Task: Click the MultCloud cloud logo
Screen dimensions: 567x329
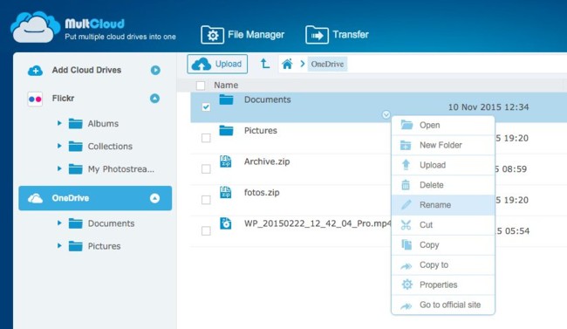Action: pyautogui.click(x=35, y=27)
